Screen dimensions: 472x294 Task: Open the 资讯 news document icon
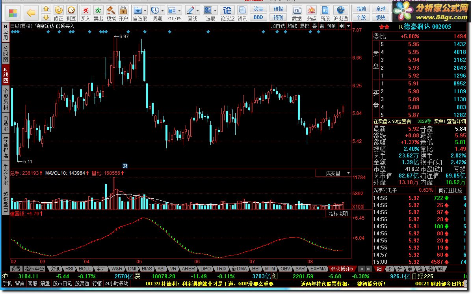pyautogui.click(x=242, y=14)
